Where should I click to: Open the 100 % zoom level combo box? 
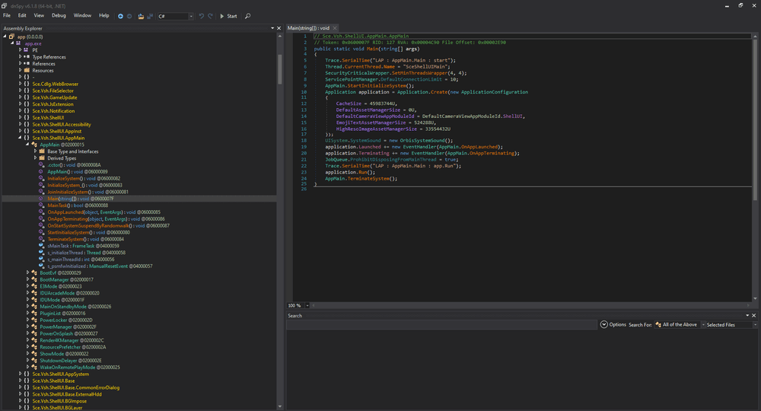click(x=306, y=305)
